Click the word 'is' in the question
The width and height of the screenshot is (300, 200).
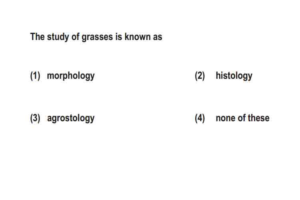tap(119, 36)
